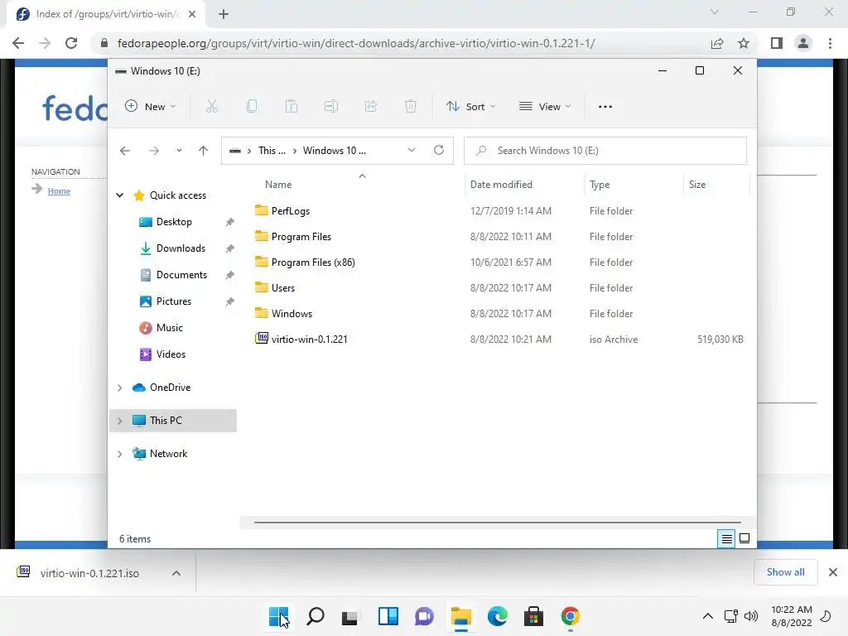This screenshot has height=636, width=848.
Task: Open downloaded virtio-win-0.1.221.iso from downloads bar
Action: 89,573
